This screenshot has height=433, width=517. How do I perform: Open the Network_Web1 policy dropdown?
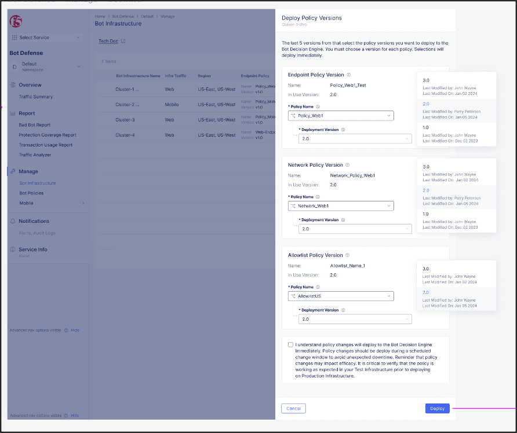(x=341, y=206)
